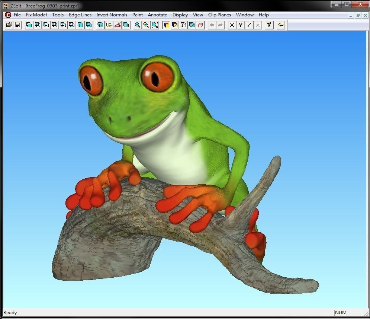
Task: Expand the Clip Planes menu
Action: (219, 15)
